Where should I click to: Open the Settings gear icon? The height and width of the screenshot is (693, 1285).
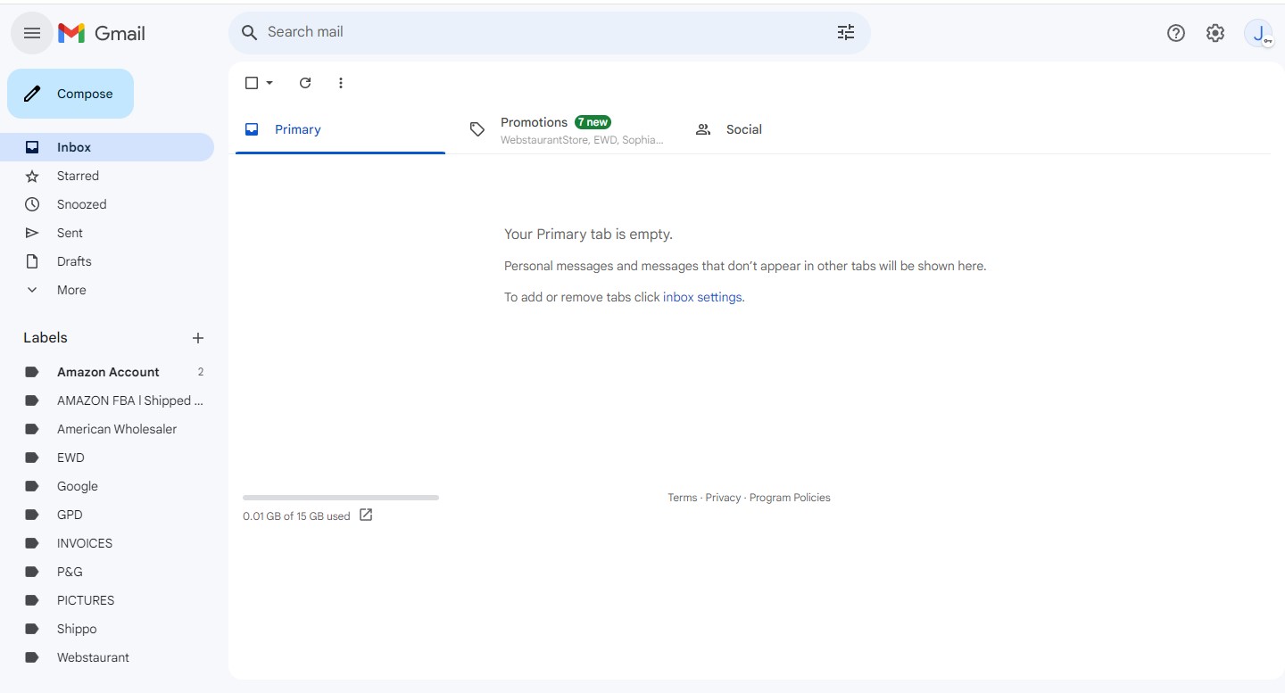pos(1215,33)
